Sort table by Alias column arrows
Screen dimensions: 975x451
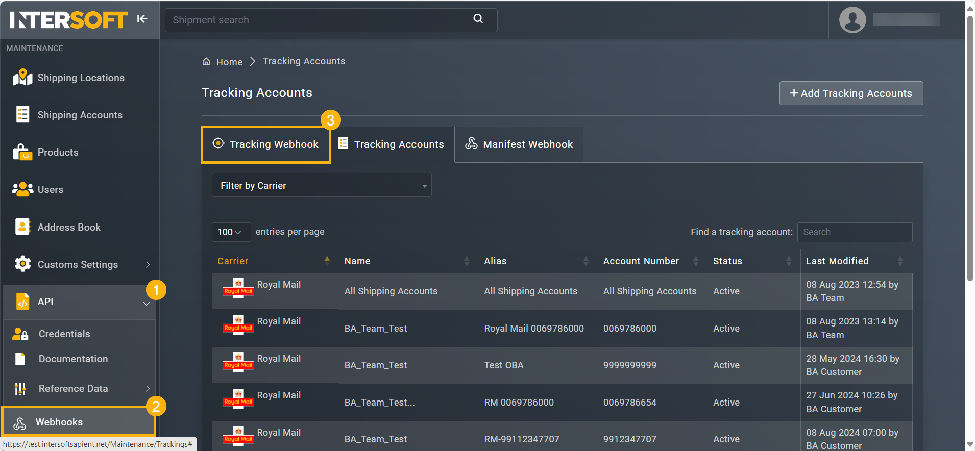click(586, 261)
